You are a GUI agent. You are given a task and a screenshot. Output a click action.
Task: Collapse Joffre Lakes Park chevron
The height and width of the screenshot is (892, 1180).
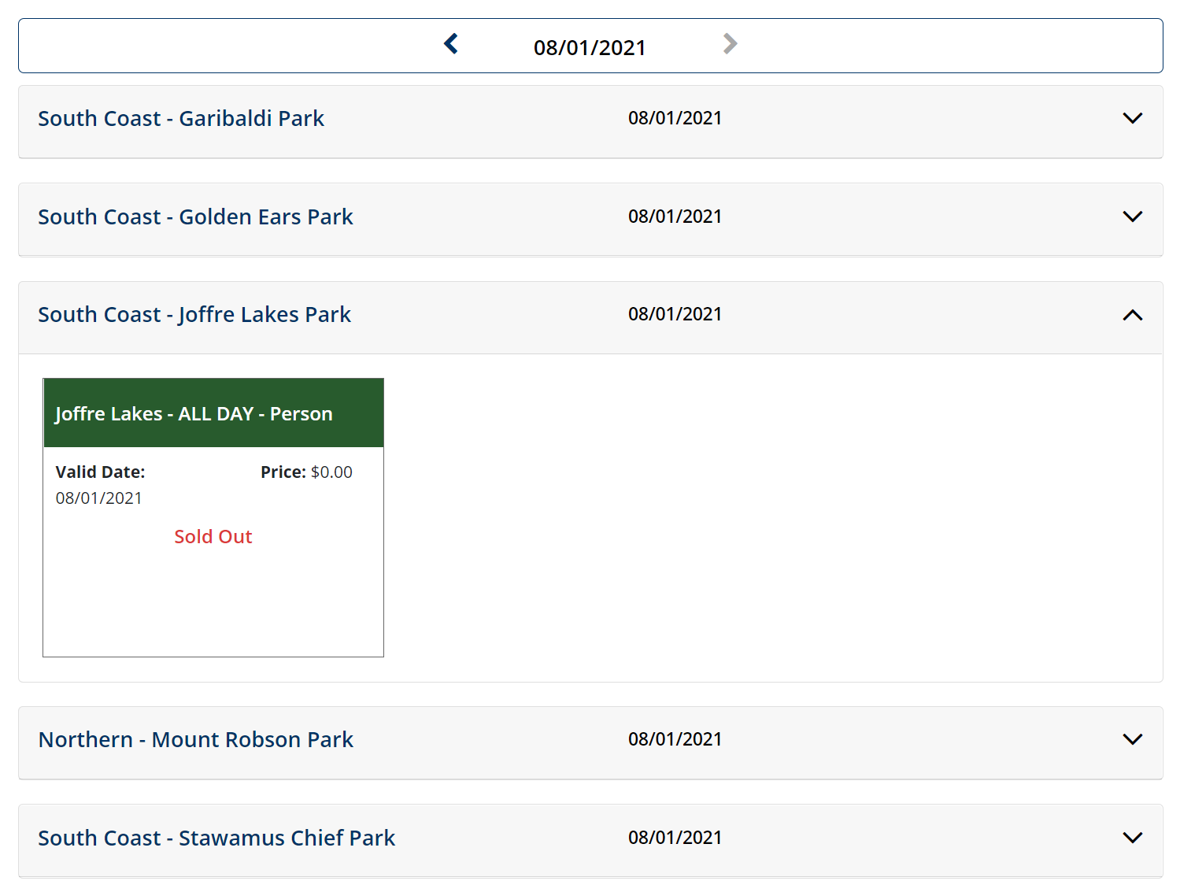click(x=1132, y=315)
